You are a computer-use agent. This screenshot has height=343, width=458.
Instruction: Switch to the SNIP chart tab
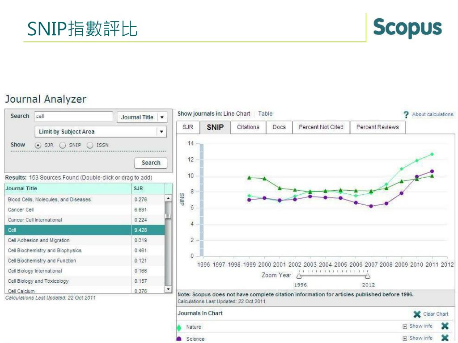[215, 127]
